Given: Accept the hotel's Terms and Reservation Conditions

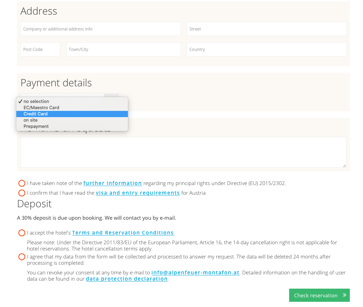Looking at the screenshot, I should (x=22, y=233).
